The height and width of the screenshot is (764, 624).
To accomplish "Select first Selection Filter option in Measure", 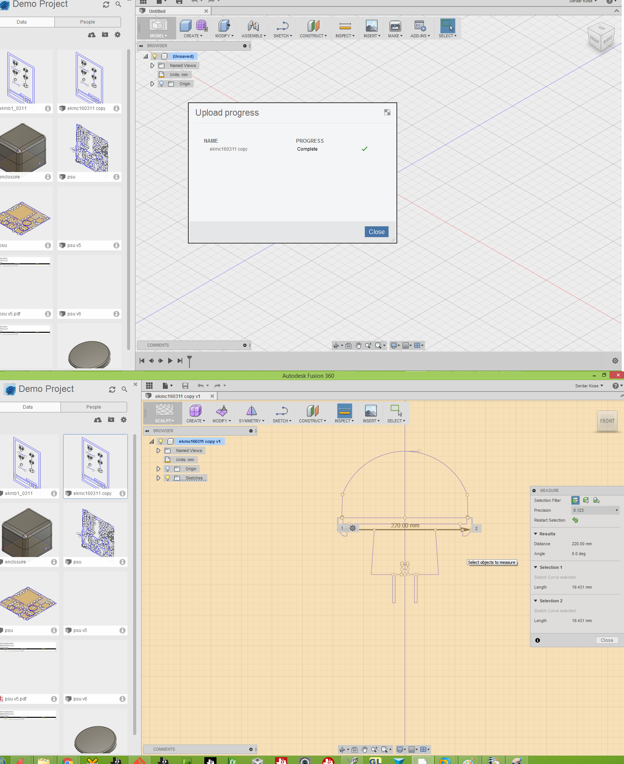I will pos(575,500).
